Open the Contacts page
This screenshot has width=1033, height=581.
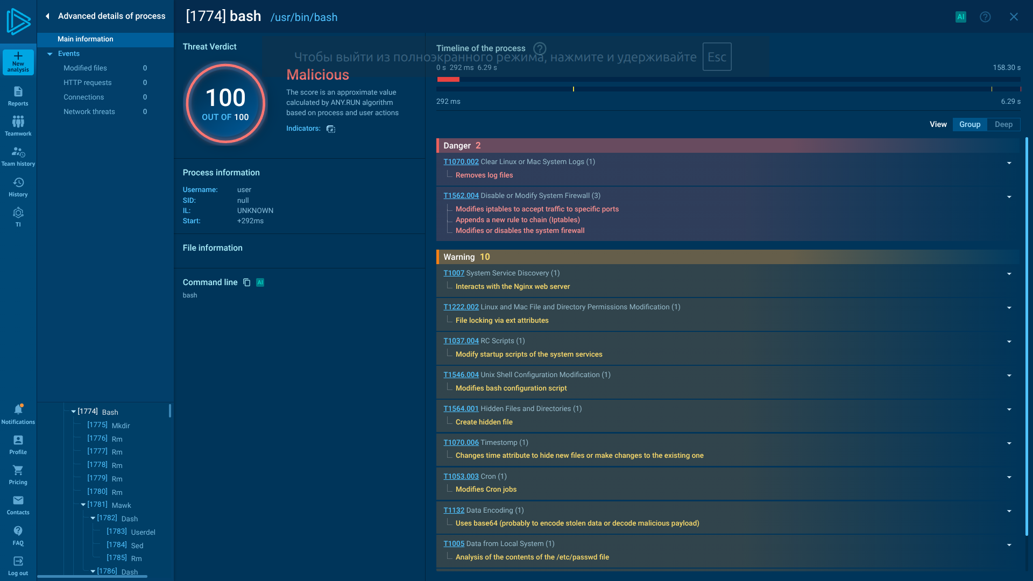[x=18, y=505]
